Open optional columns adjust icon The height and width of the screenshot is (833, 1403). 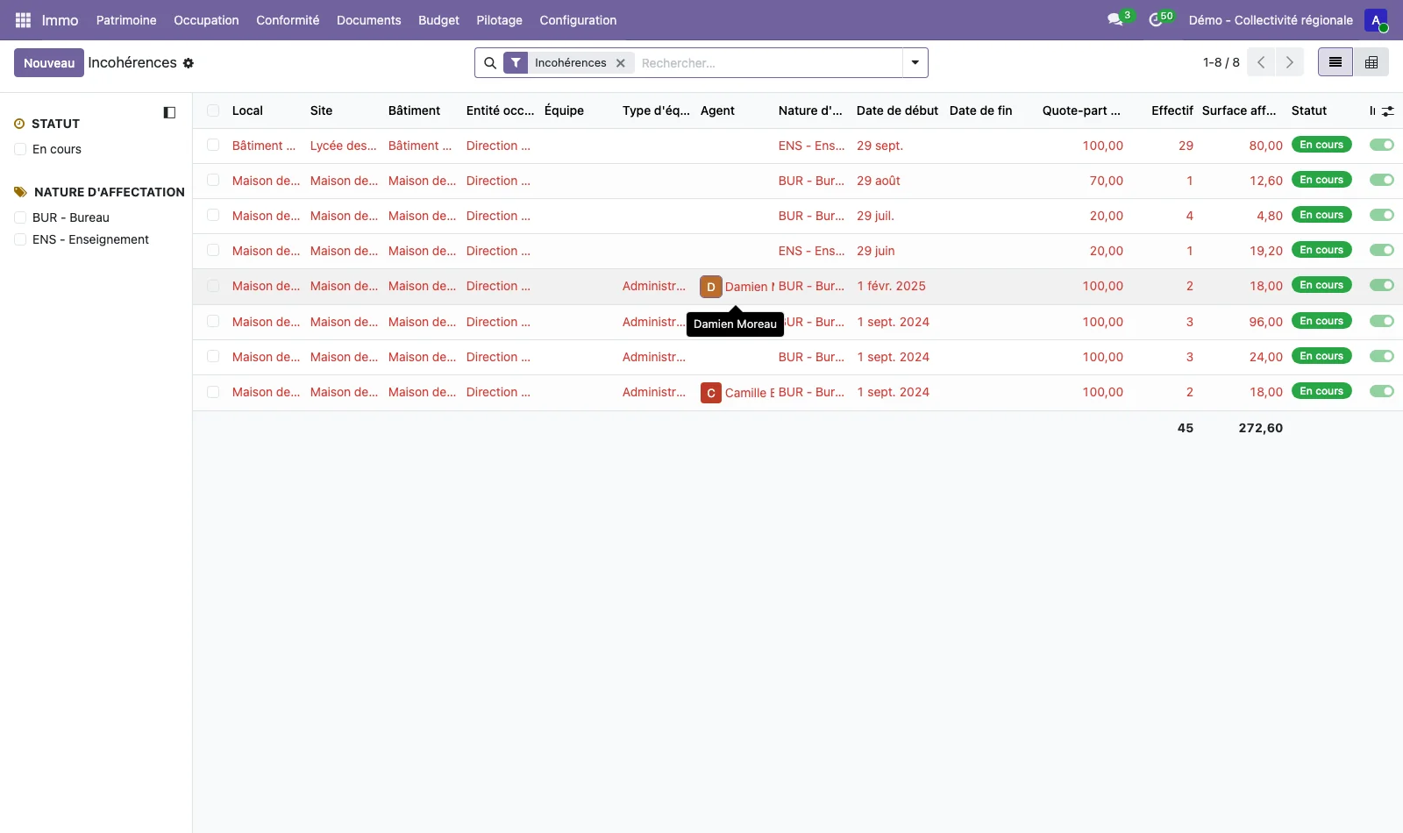[1387, 111]
